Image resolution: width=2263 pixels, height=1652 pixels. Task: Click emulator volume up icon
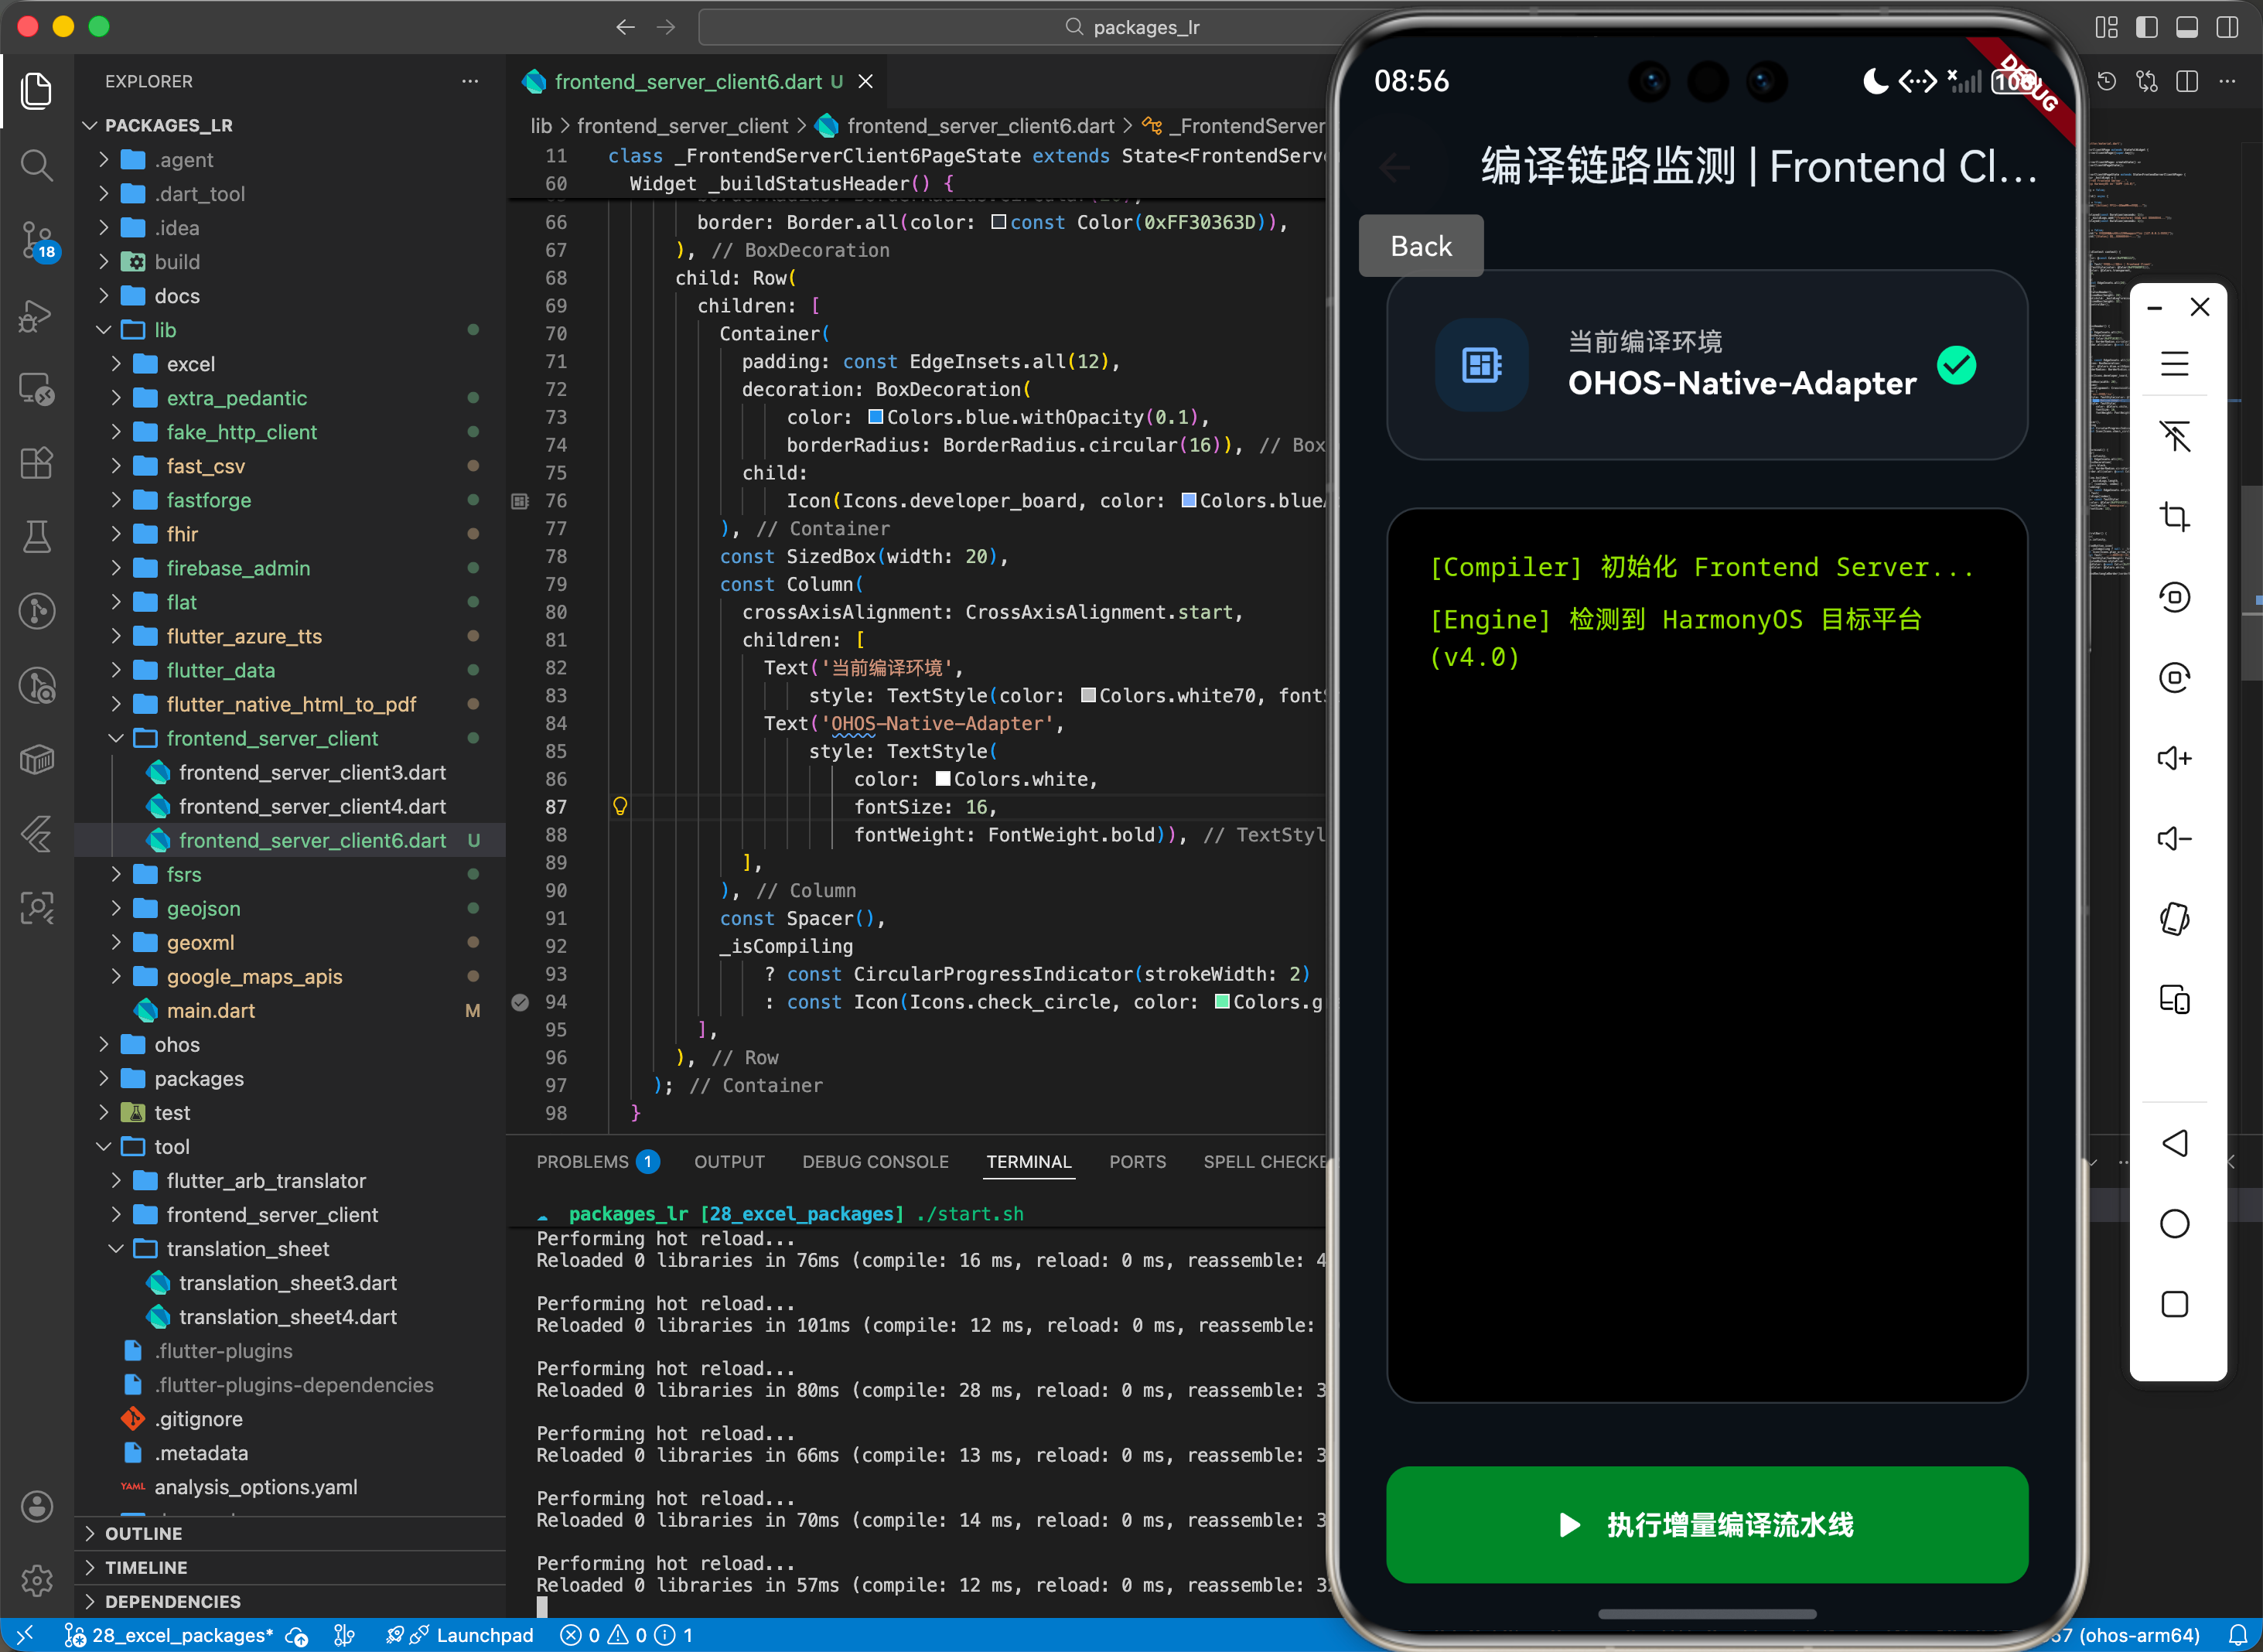pos(2174,758)
